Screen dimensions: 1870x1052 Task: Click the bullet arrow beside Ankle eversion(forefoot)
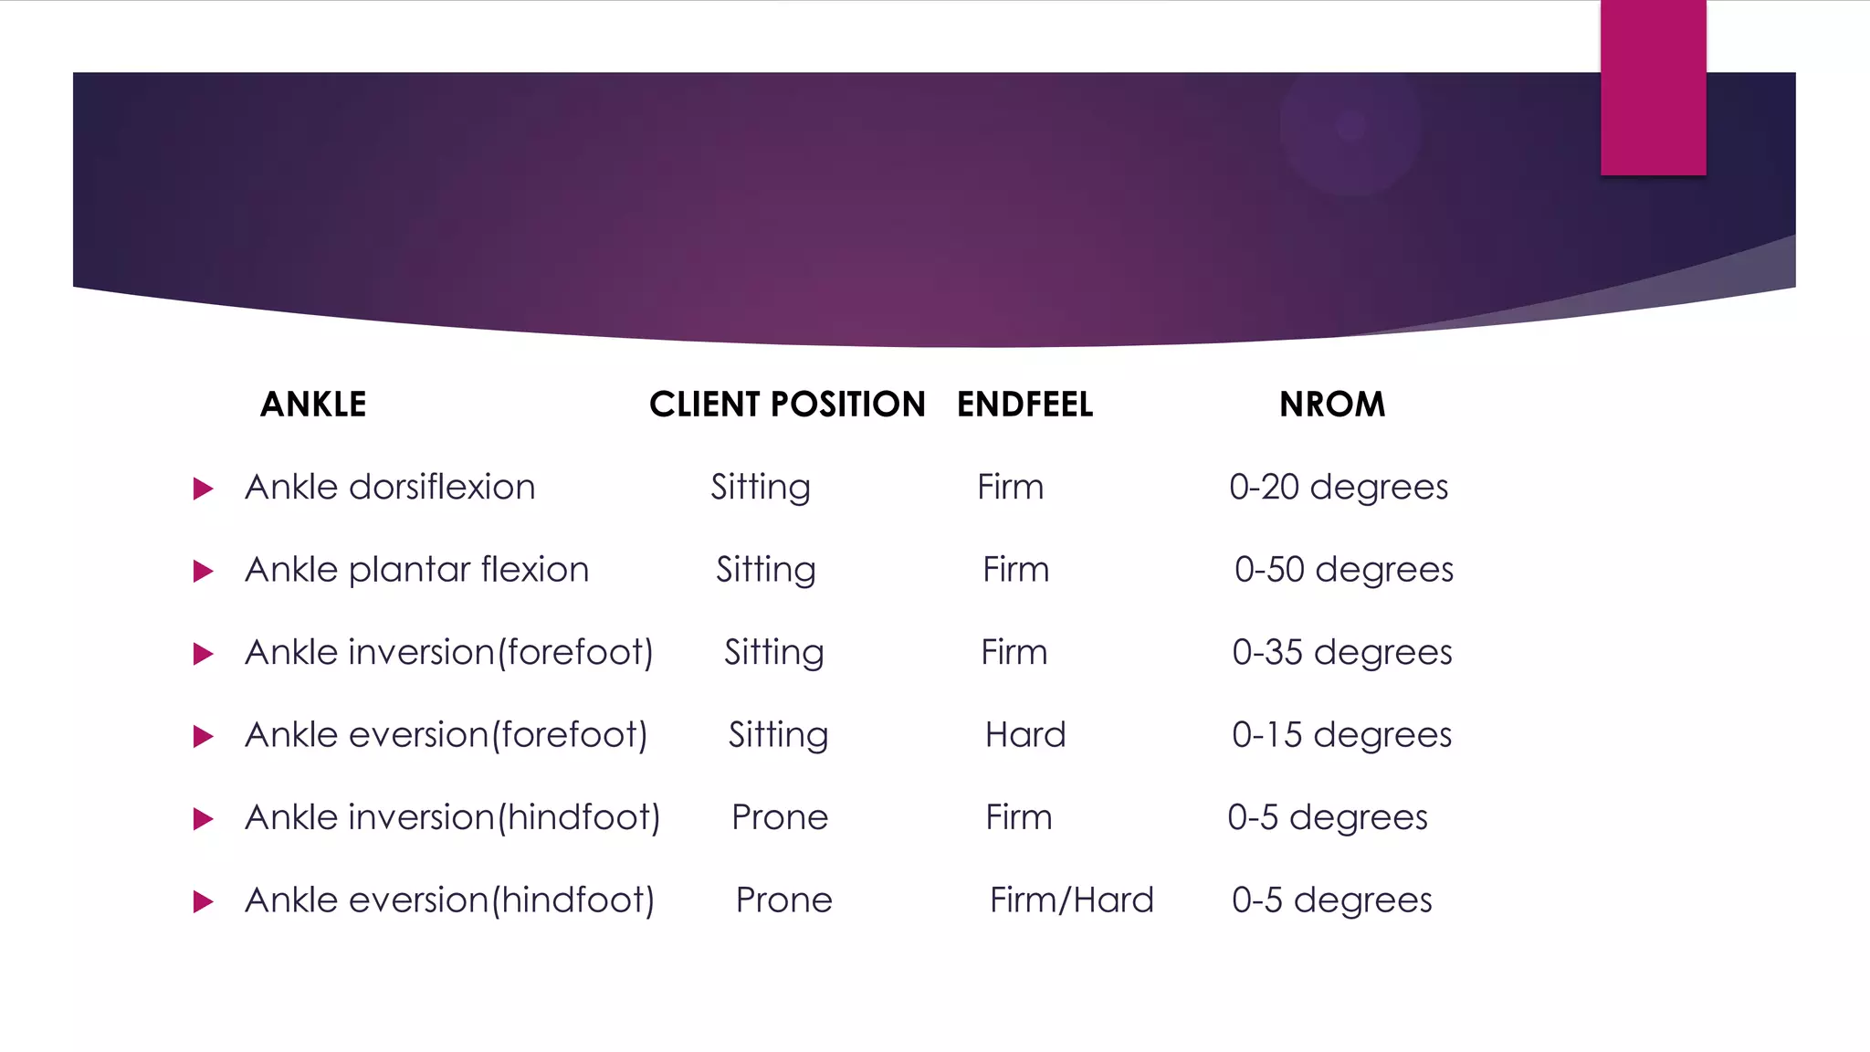(204, 737)
